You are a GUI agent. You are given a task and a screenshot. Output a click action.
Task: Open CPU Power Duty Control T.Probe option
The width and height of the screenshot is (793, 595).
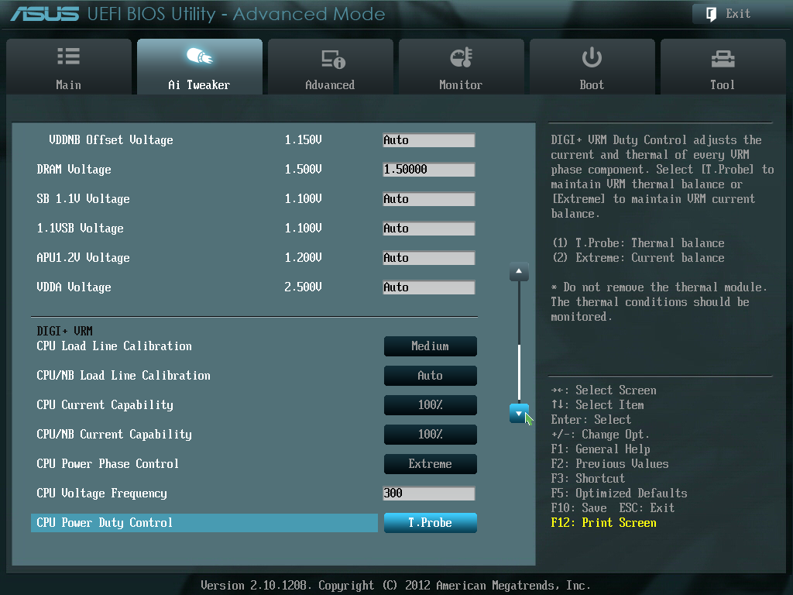coord(430,523)
